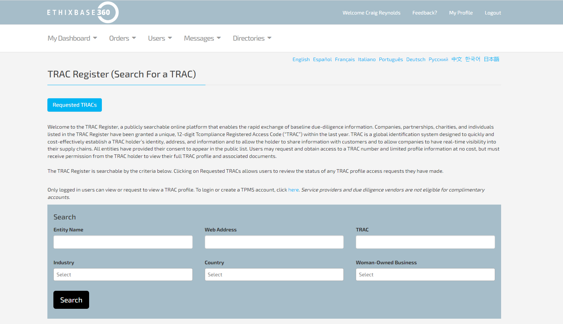563x324 pixels.
Task: Open the My Dashboard menu
Action: [72, 38]
